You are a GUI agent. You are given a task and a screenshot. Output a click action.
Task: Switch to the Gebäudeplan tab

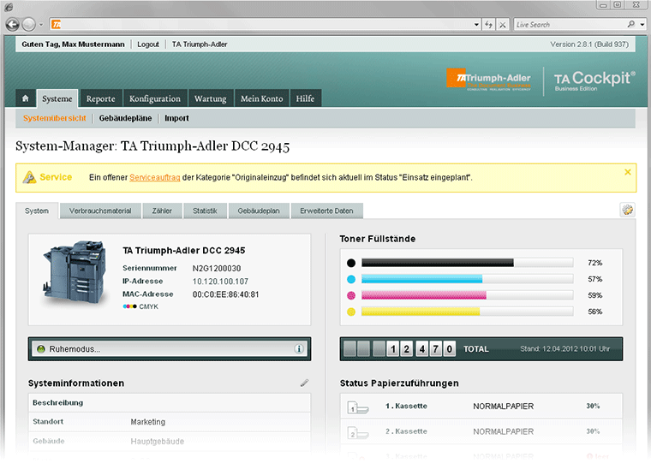[x=259, y=211]
